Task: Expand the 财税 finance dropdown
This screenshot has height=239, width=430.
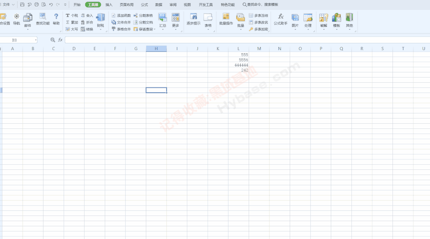Action: point(100,29)
